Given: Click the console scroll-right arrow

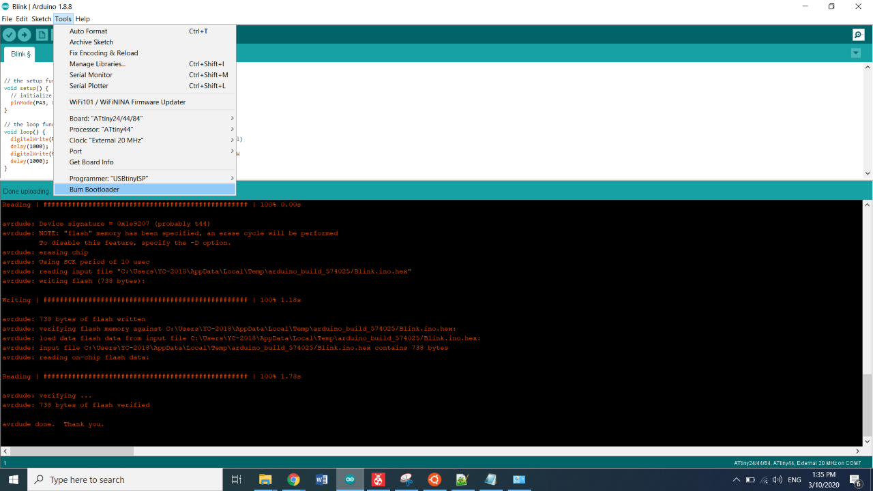Looking at the screenshot, I should tap(858, 451).
